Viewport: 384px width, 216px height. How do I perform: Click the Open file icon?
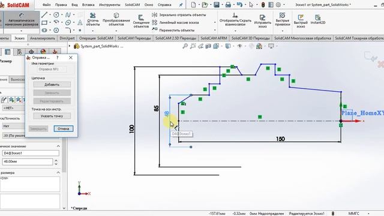click(205, 5)
